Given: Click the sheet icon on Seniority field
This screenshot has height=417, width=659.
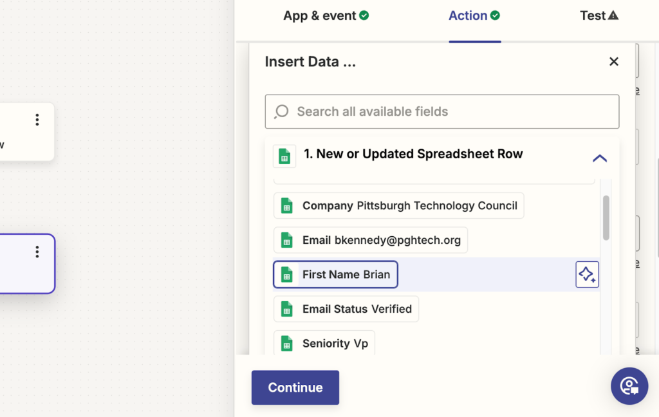Looking at the screenshot, I should click(x=287, y=344).
